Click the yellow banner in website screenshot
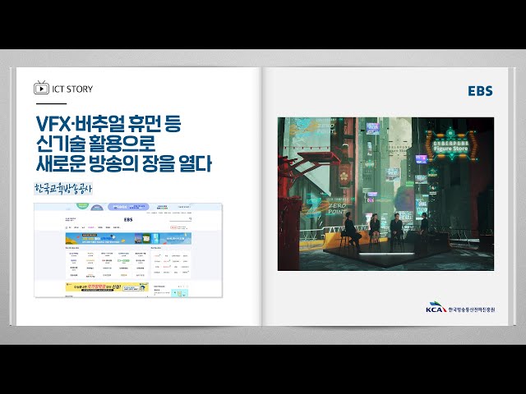Viewport: 526px width, 394px height. pos(107,286)
